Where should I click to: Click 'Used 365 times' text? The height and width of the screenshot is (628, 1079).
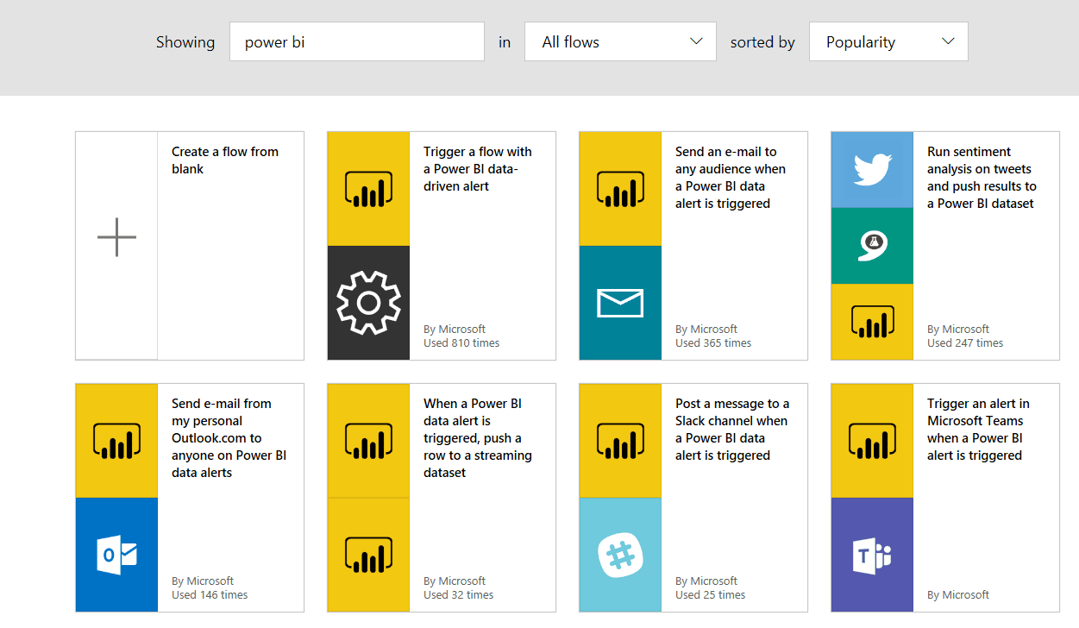click(x=713, y=343)
